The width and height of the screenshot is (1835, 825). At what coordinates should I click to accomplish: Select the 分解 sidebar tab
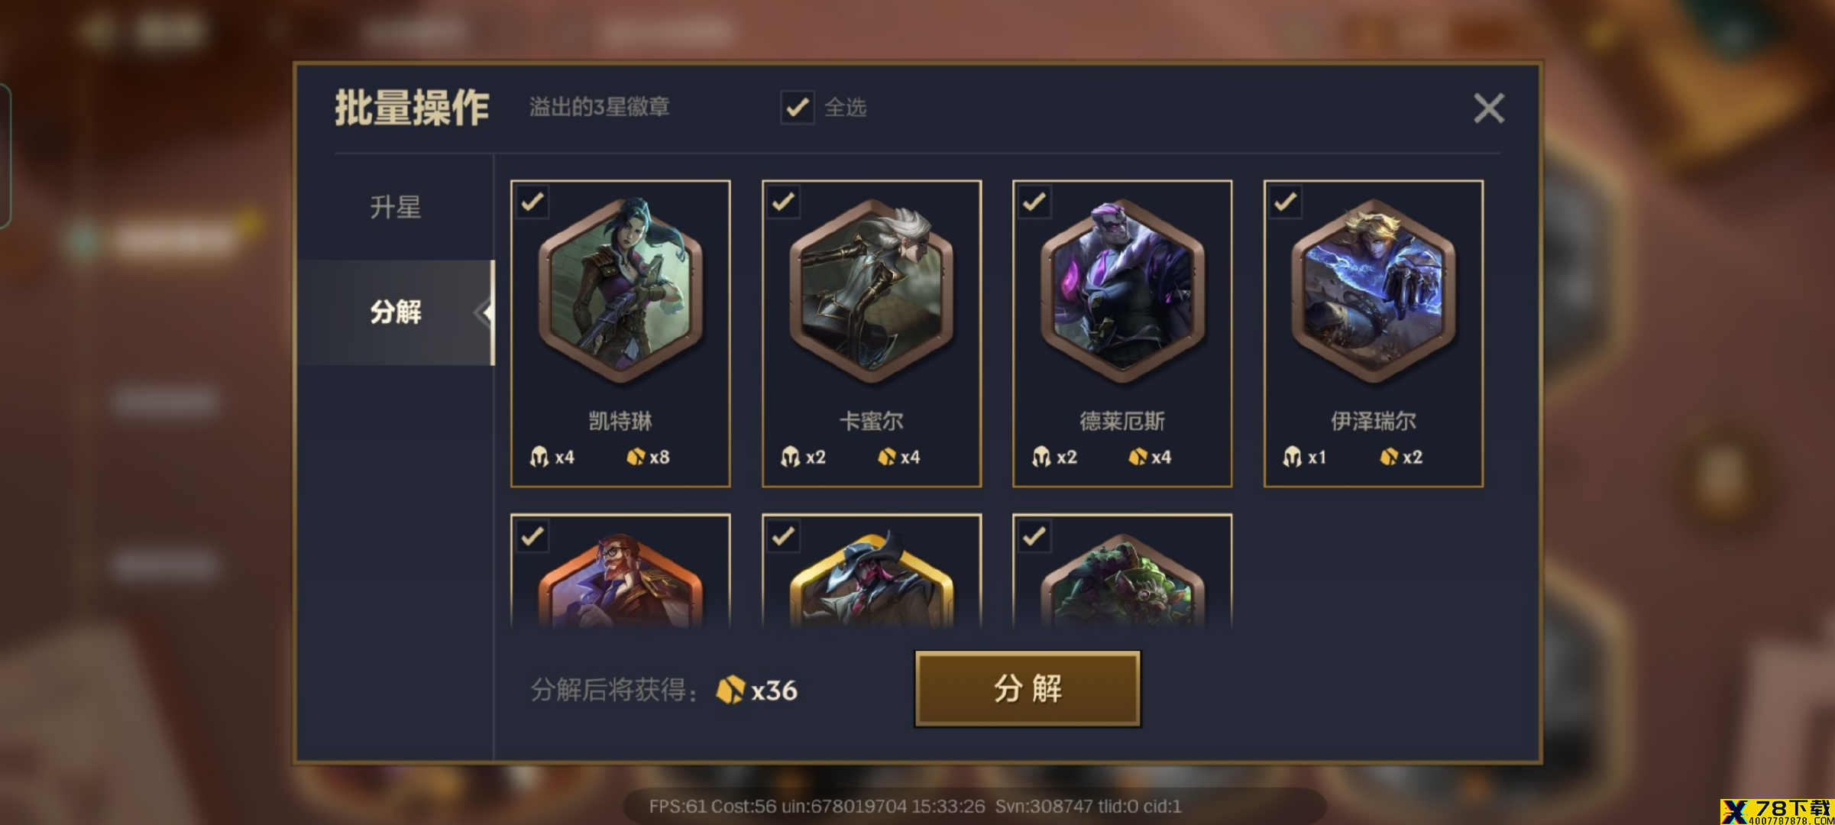click(396, 312)
